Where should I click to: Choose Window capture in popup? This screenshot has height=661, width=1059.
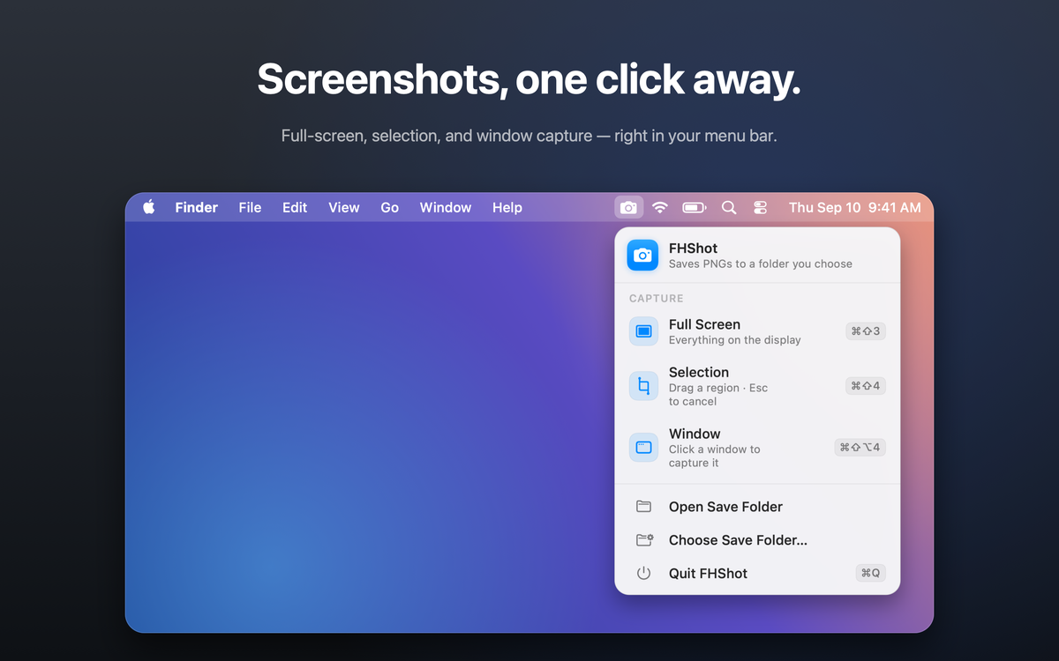point(757,448)
